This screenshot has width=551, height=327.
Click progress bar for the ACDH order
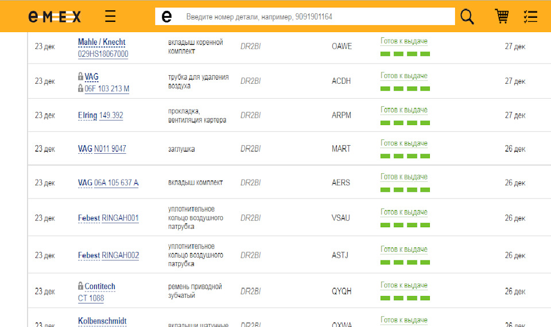coord(405,88)
